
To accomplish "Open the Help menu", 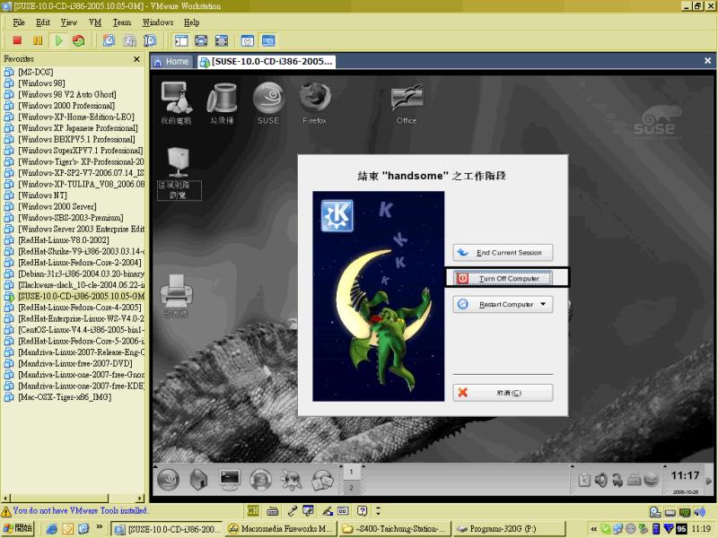I will coord(191,22).
